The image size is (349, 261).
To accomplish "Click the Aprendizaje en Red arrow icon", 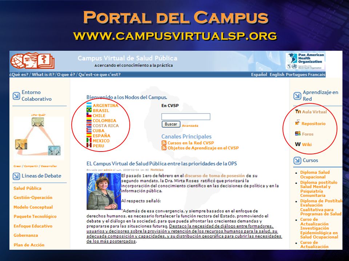I will [x=297, y=96].
